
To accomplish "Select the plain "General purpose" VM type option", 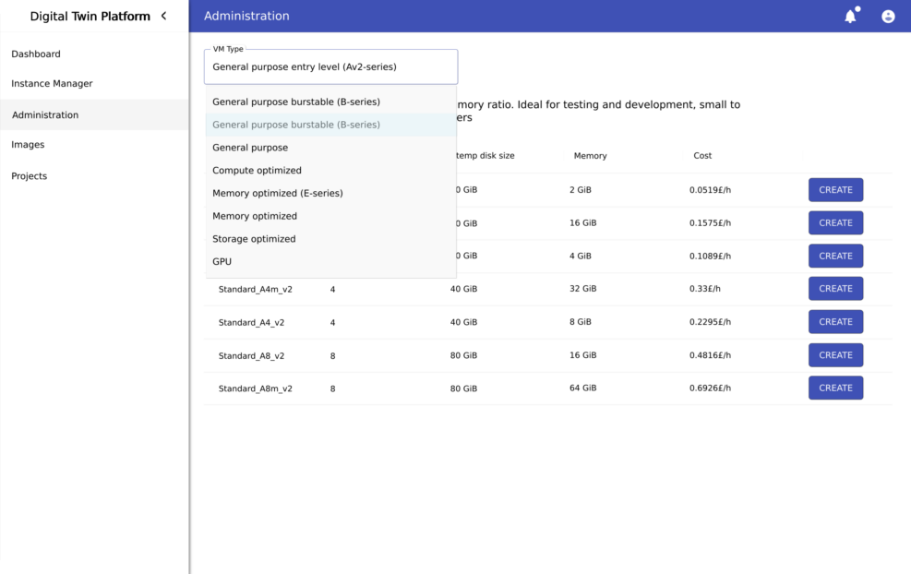I will coord(250,148).
